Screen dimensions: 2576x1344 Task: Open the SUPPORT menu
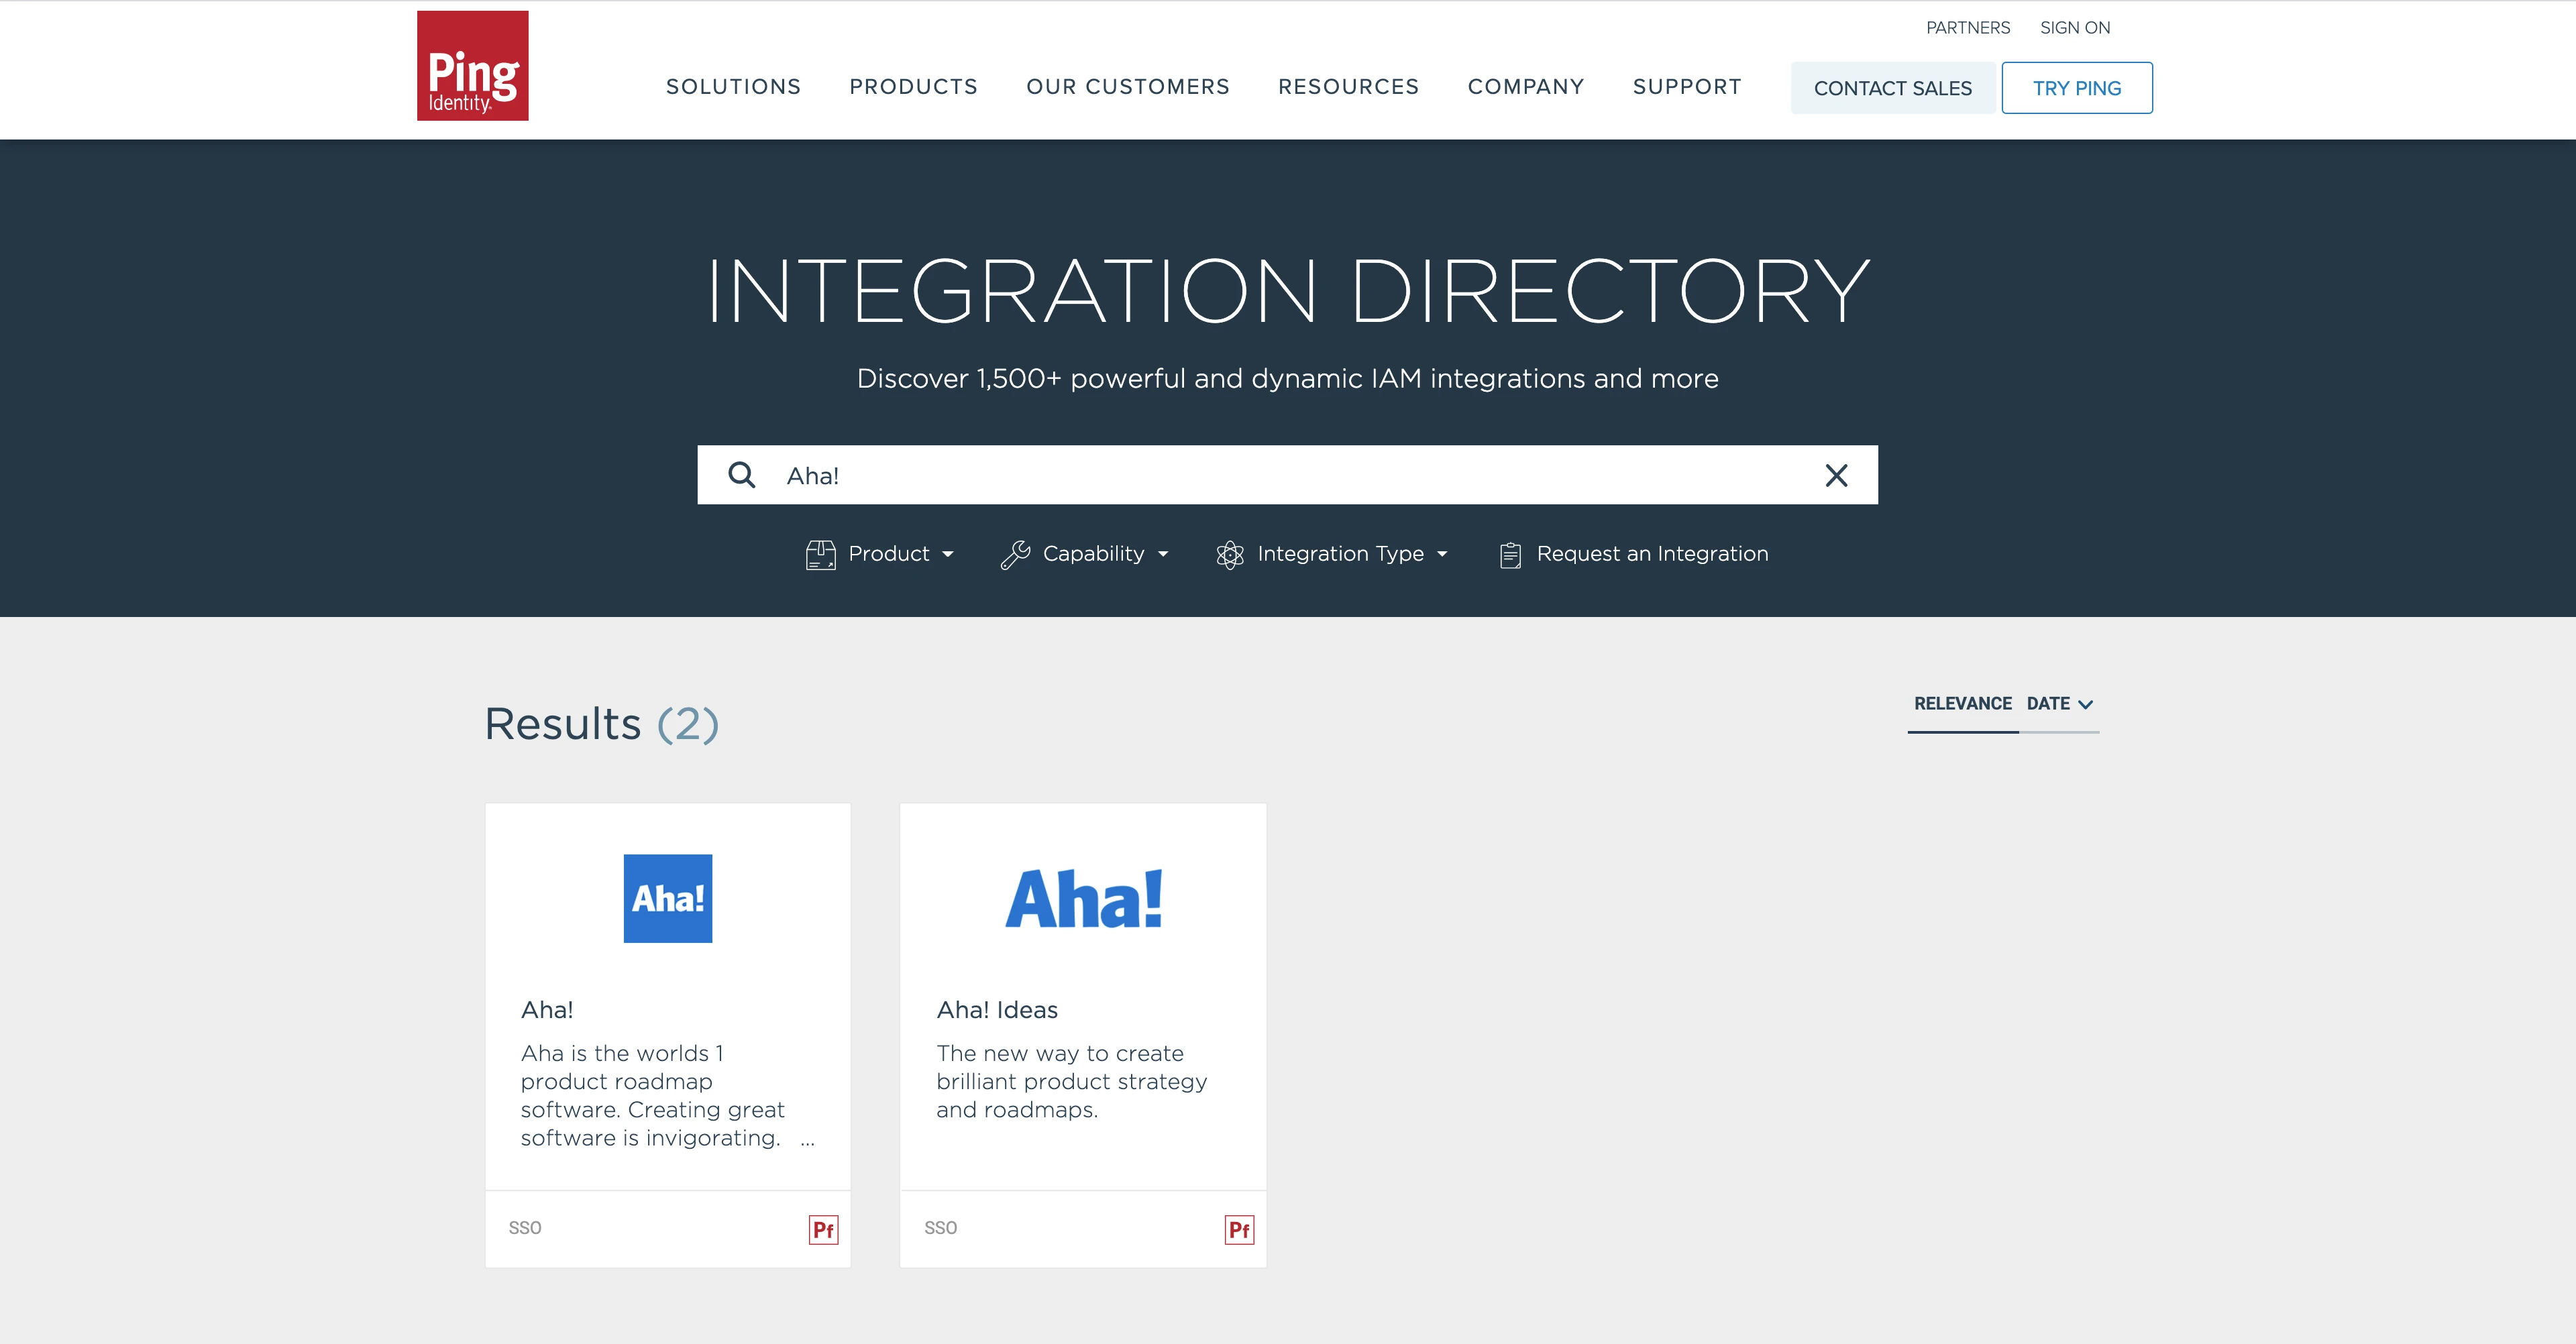[1687, 86]
